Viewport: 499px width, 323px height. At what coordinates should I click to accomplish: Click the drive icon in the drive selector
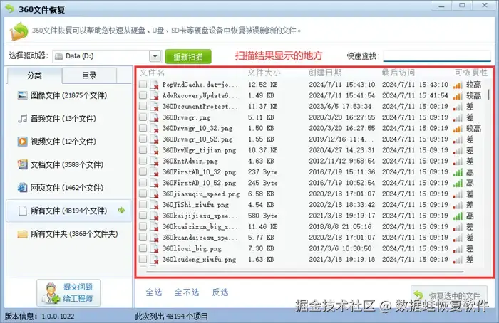[59, 56]
